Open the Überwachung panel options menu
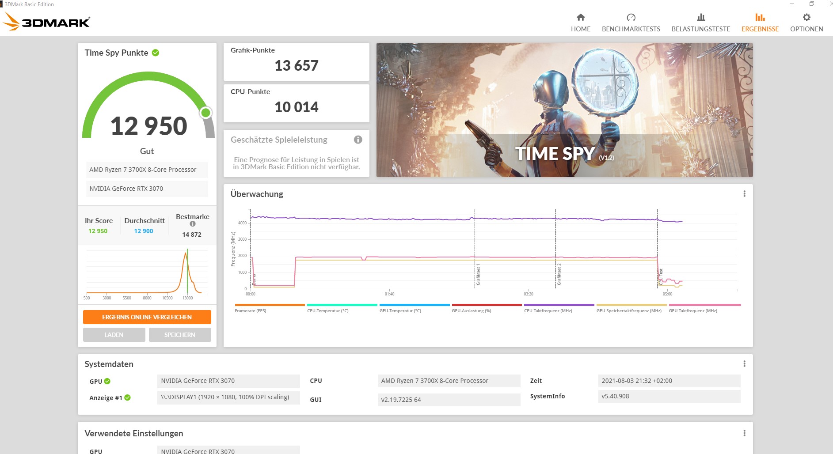Viewport: 833px width, 454px height. tap(745, 193)
